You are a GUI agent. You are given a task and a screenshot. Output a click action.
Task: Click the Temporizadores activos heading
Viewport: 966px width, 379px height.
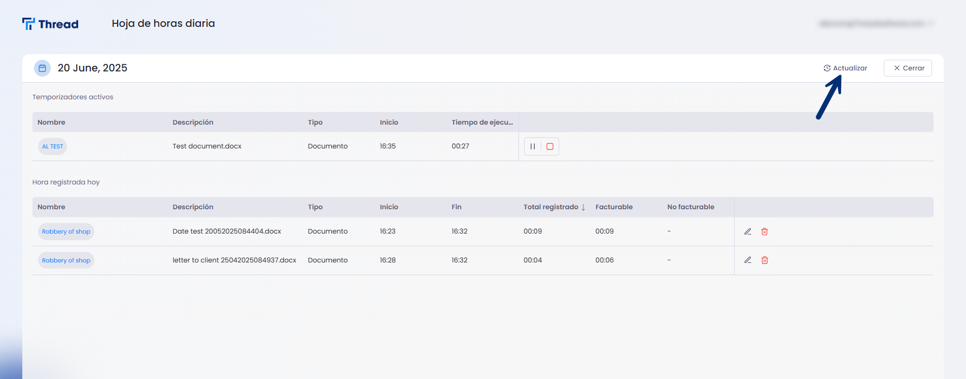click(x=73, y=97)
